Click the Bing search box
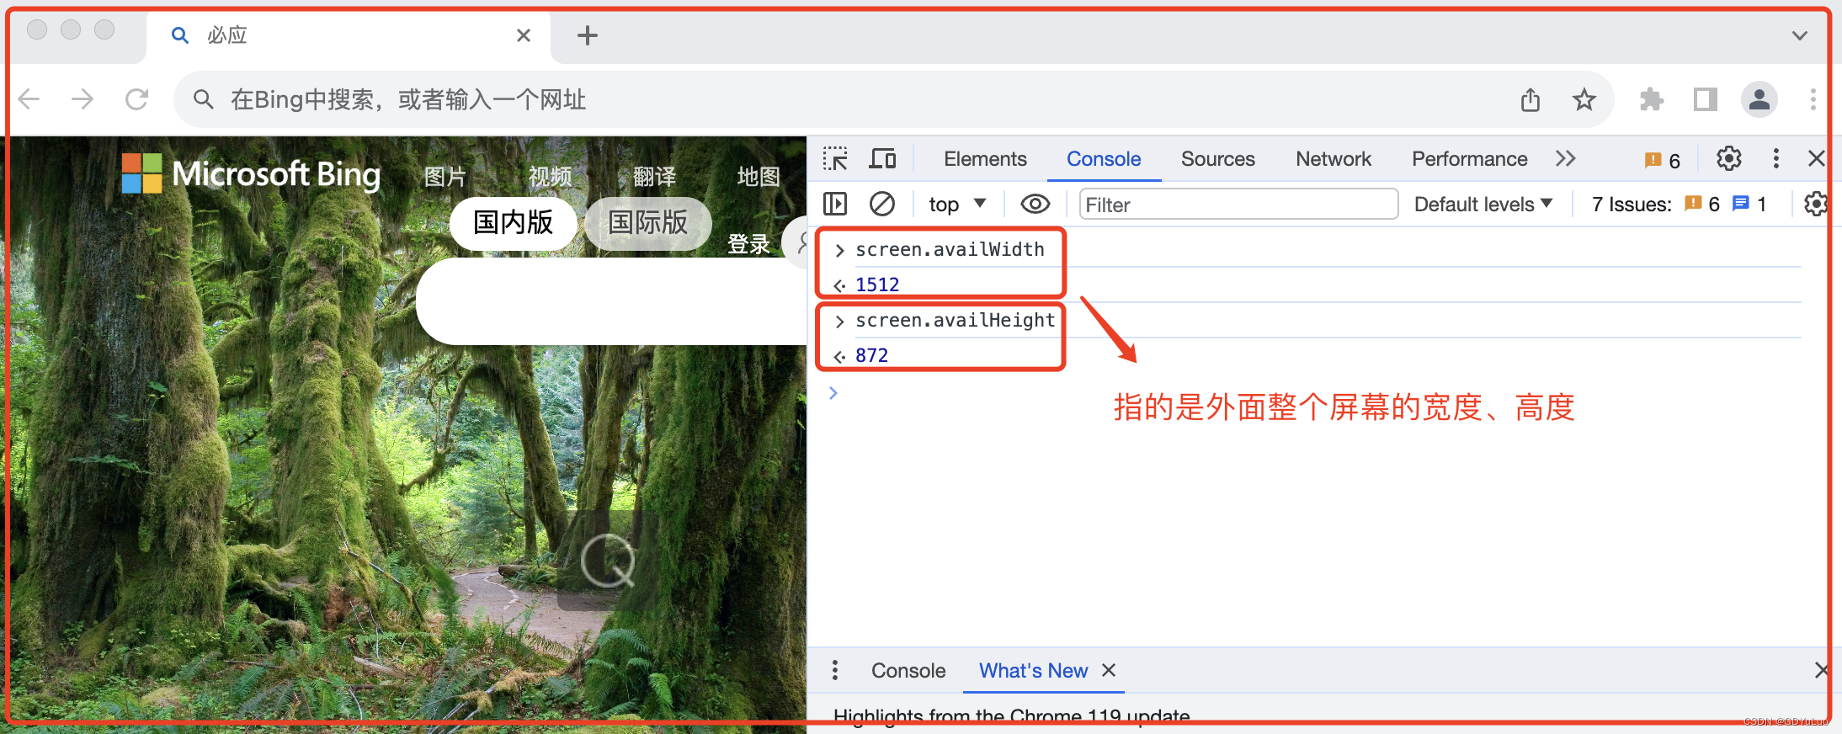This screenshot has height=734, width=1842. click(x=611, y=301)
